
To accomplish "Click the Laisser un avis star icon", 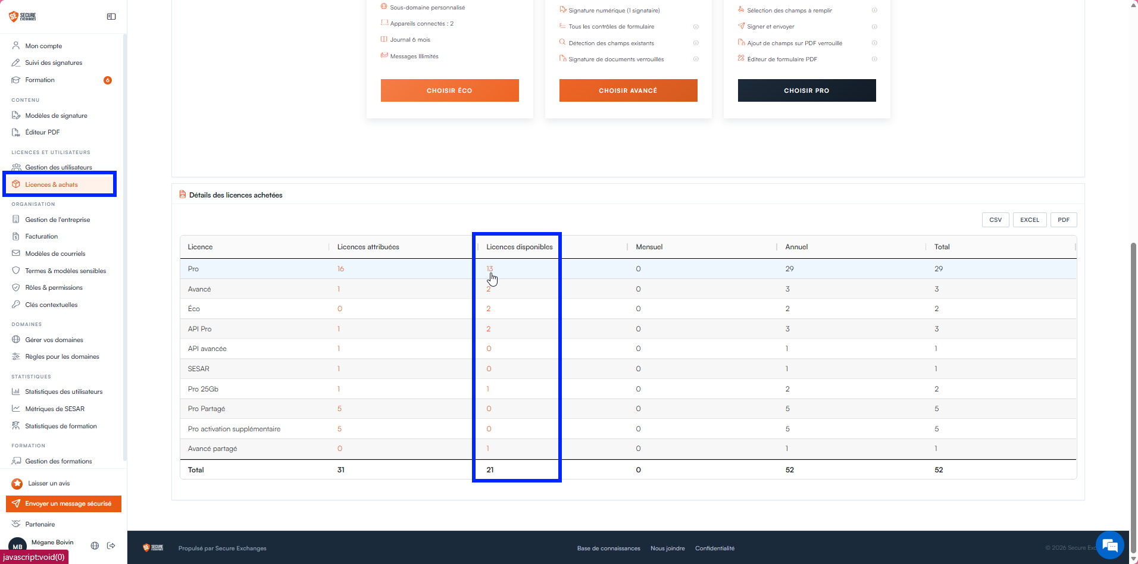I will pos(17,484).
